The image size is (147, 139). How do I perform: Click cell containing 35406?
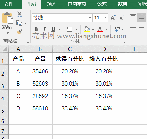pyautogui.click(x=40, y=71)
